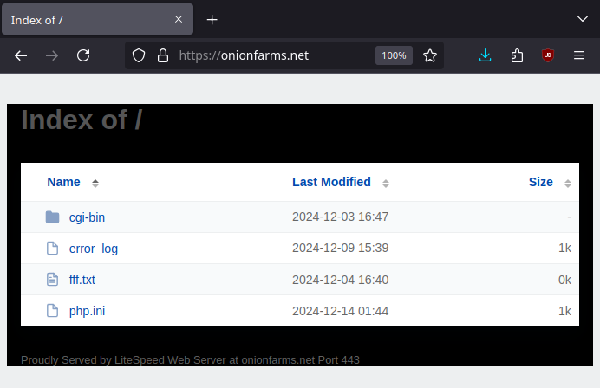600x388 pixels.
Task: Click the uBlock Origin shield icon
Action: (x=547, y=55)
